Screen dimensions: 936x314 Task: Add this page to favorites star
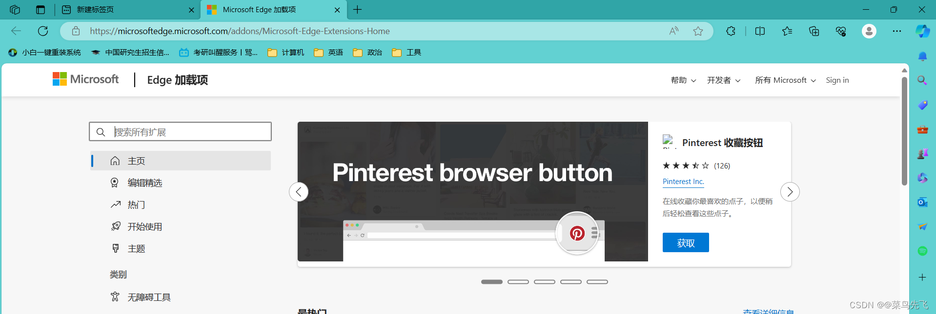(698, 31)
